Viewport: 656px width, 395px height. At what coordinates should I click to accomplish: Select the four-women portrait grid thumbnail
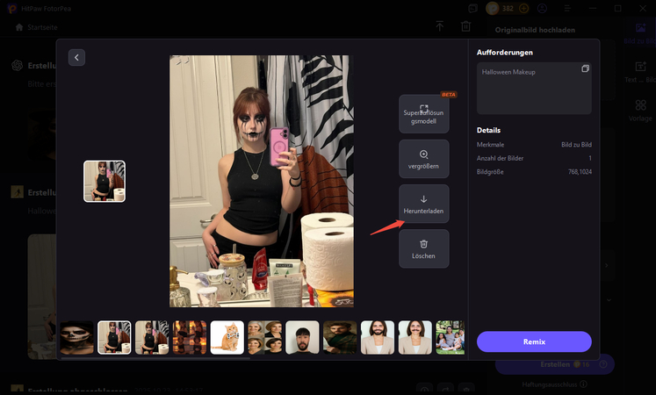click(265, 337)
